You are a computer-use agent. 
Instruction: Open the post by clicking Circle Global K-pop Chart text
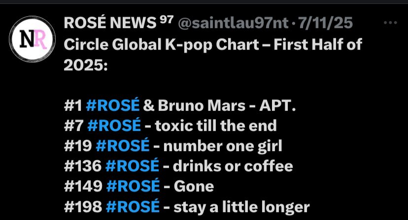pos(213,44)
